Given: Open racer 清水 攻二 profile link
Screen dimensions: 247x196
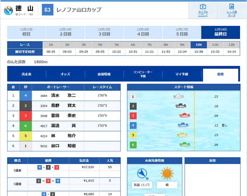Looking at the screenshot, I should 63,96.
